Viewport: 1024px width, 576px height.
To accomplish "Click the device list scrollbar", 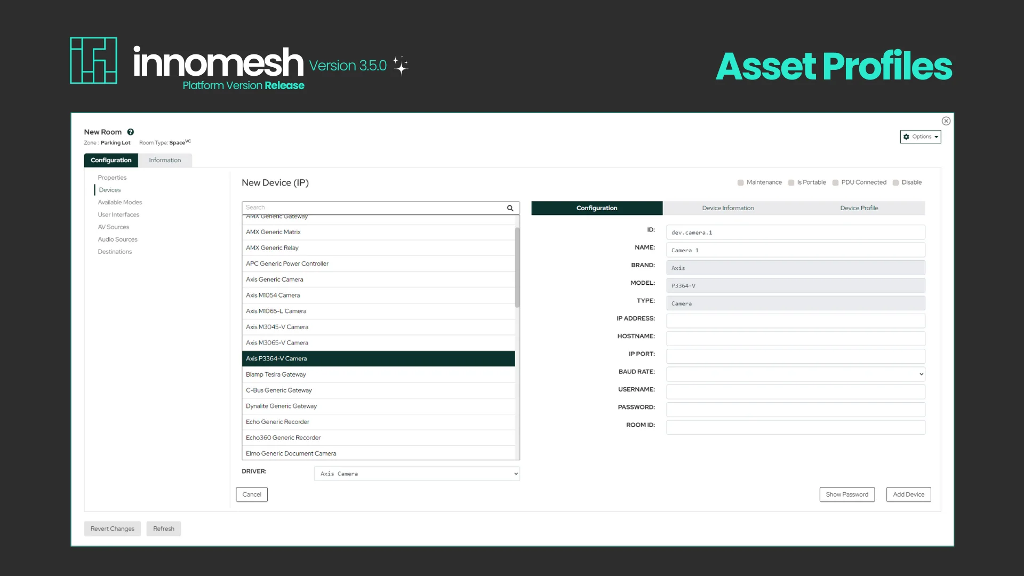I will point(517,268).
